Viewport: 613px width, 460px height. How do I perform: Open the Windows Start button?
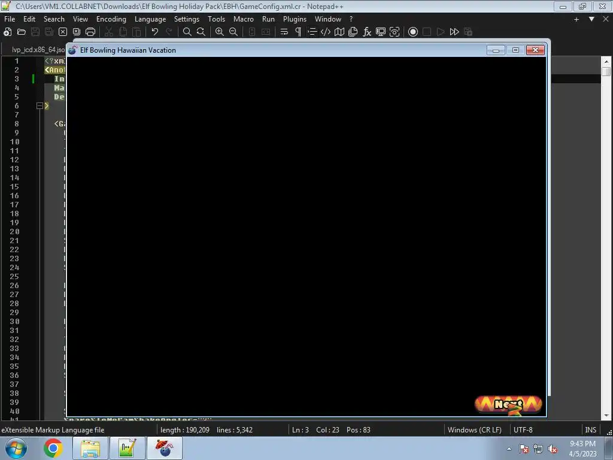tap(16, 448)
